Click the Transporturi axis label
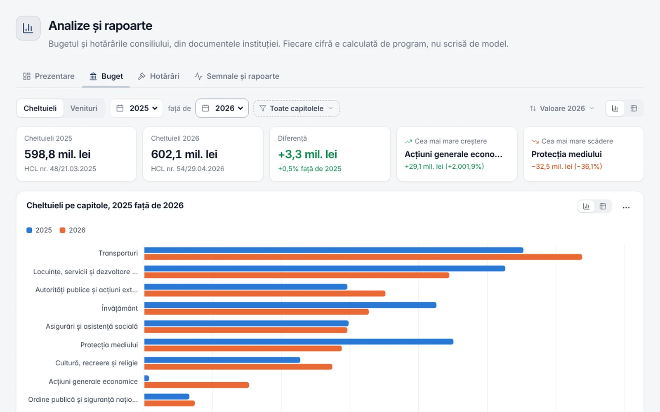This screenshot has width=660, height=412. [118, 253]
